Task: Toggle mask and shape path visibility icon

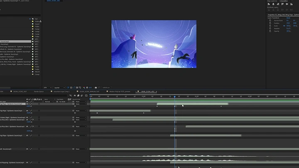Action: (x=74, y=88)
